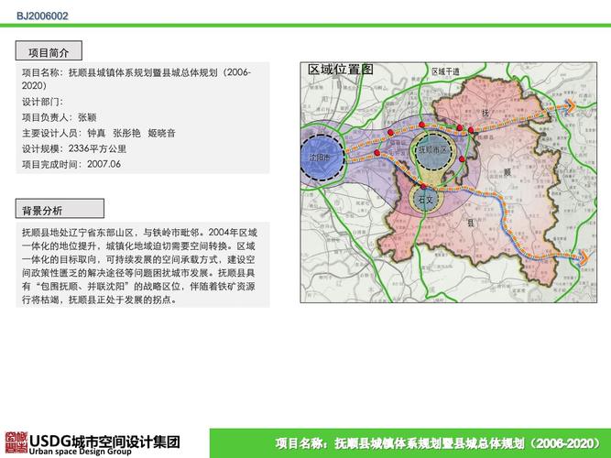Image resolution: width=611 pixels, height=458 pixels.
Task: Click the lower orange arrow at the map's right edge
Action: [584, 257]
